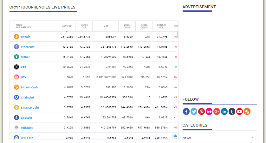Open the Facebook follow icon

[x=186, y=111]
